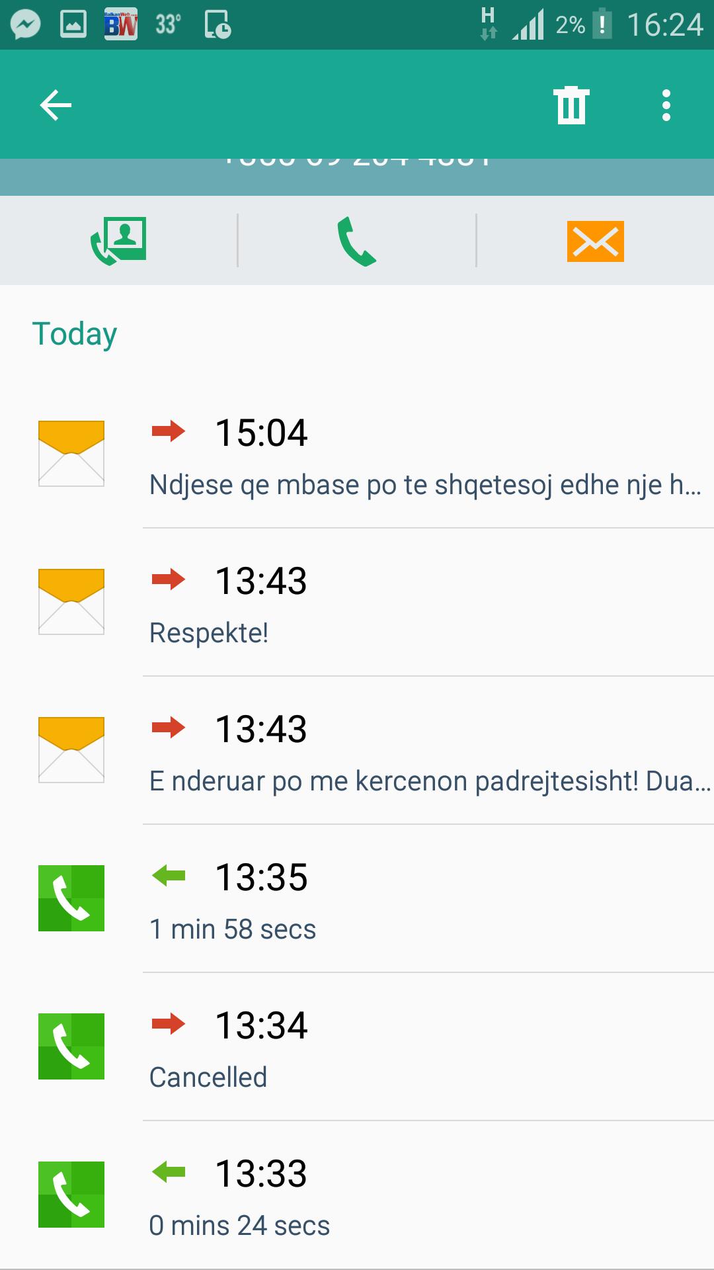Tap Messenger notification icon in status bar

25,25
